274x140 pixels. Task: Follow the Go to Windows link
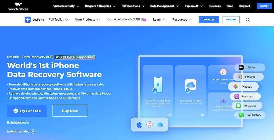pyautogui.click(x=18, y=122)
